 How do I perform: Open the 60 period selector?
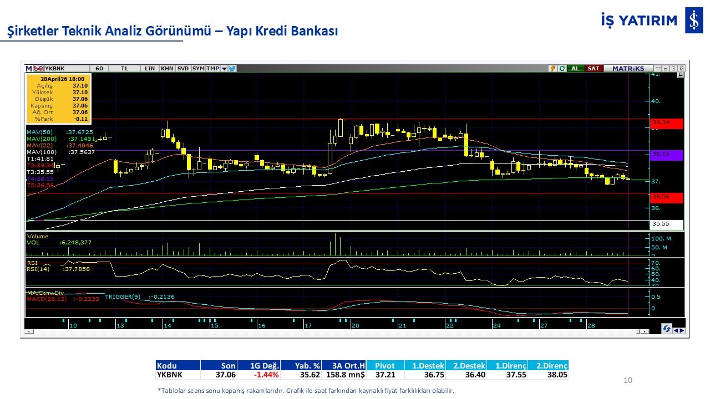click(x=99, y=69)
